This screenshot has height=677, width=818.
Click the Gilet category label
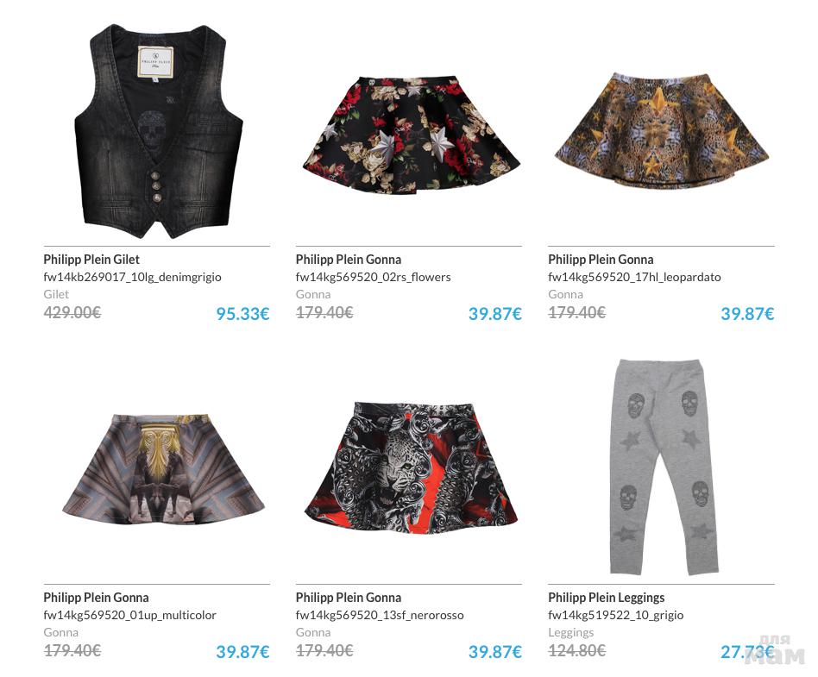(56, 294)
